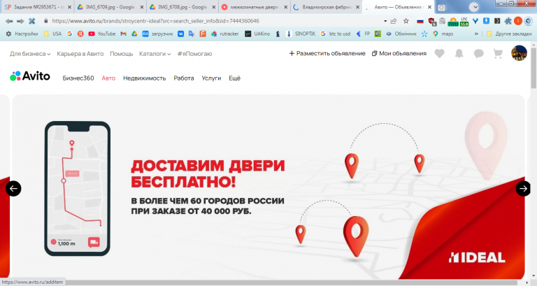Open the VK bookmark icon
537x286 pixels.
tap(180, 34)
